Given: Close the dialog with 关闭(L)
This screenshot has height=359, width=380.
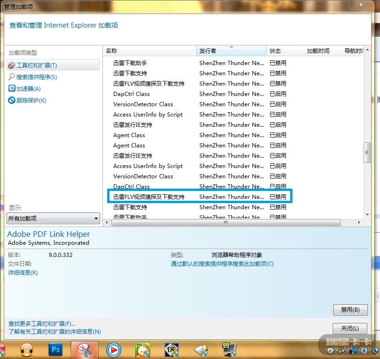Looking at the screenshot, I should (350, 329).
